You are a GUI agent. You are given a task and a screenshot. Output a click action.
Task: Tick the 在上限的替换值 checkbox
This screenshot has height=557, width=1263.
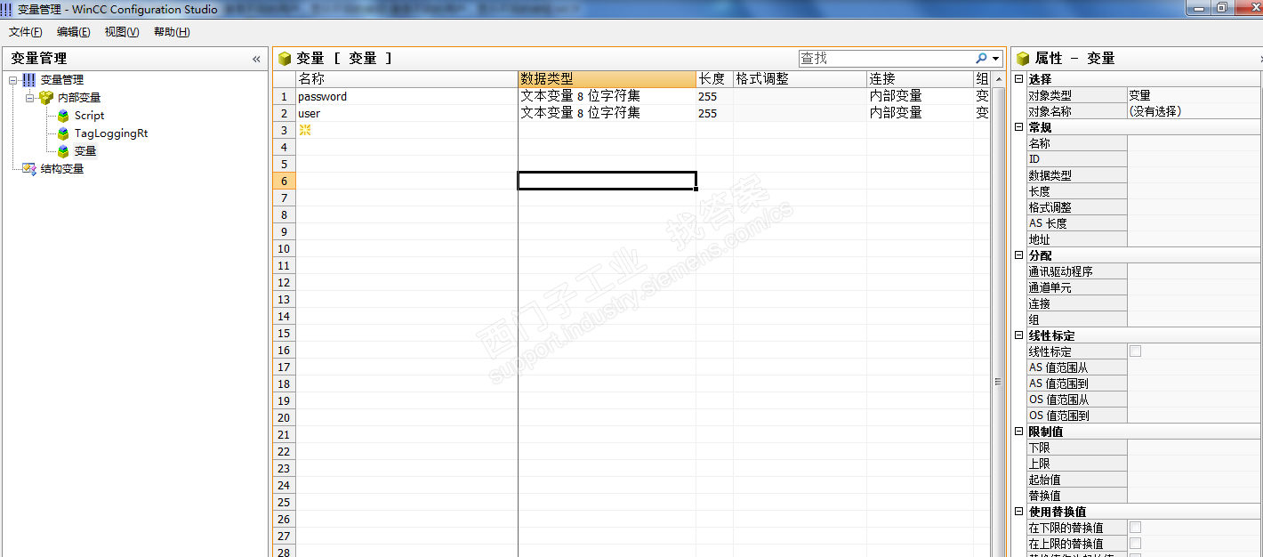[x=1135, y=544]
